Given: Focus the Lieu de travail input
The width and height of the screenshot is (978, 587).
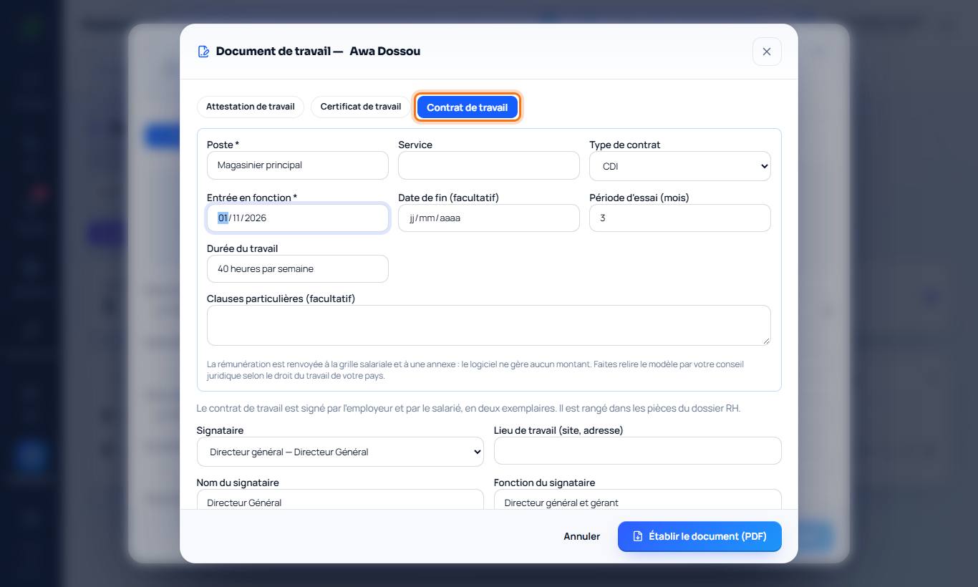Looking at the screenshot, I should [x=638, y=451].
